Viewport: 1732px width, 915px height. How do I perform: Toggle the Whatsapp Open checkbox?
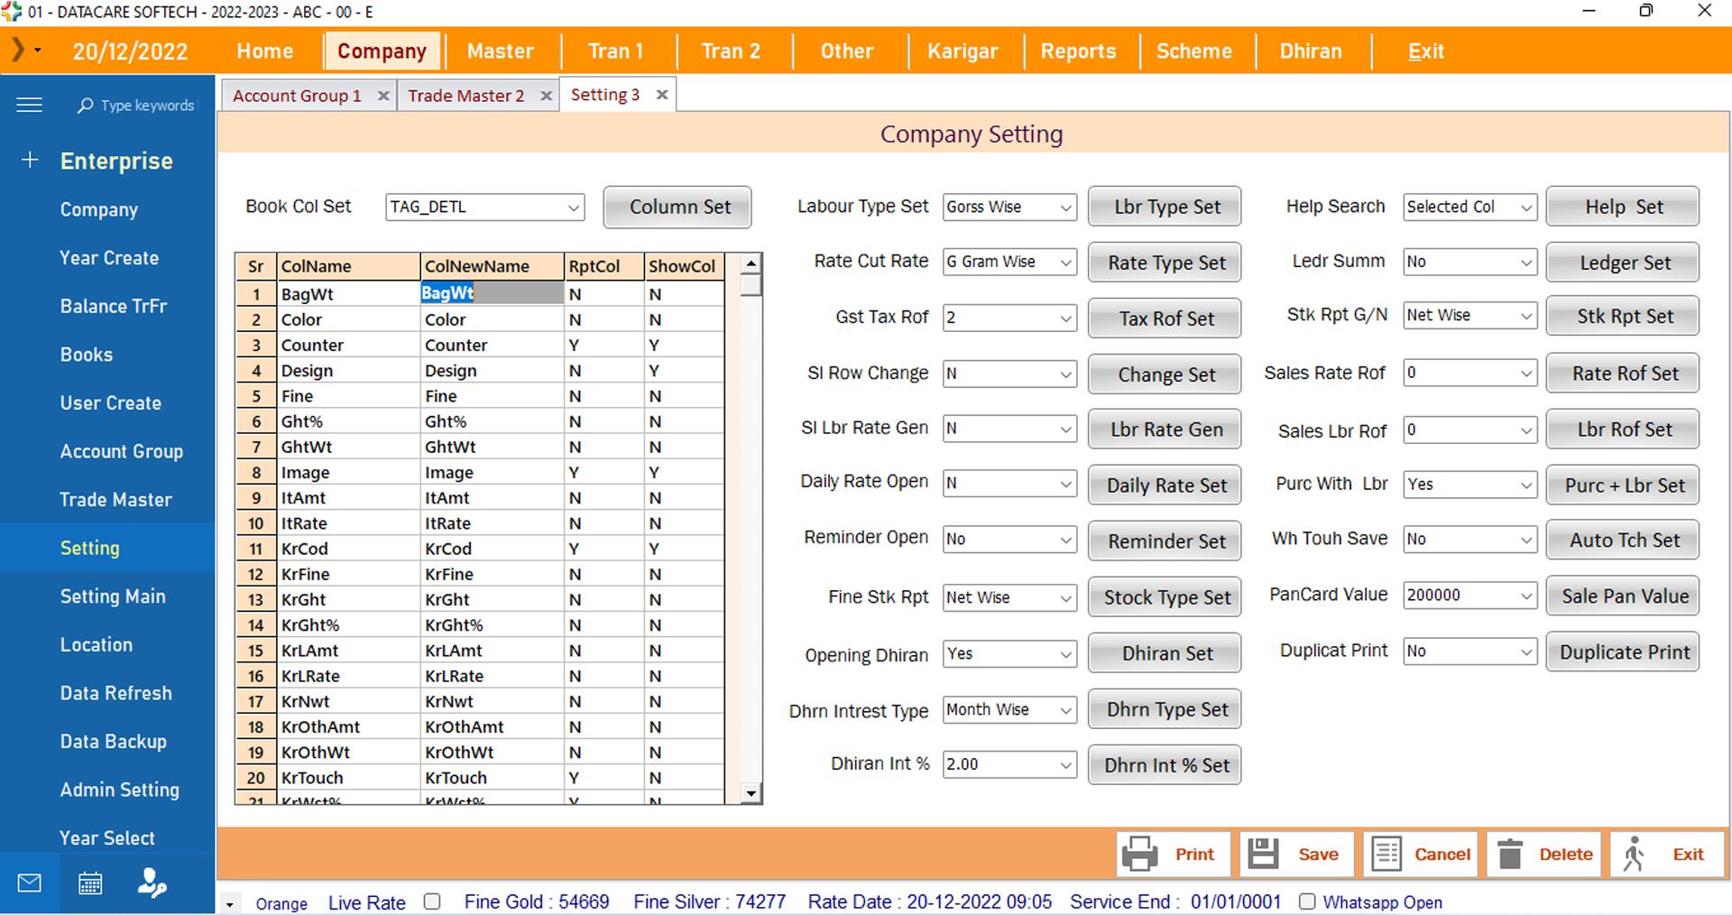pyautogui.click(x=1306, y=901)
